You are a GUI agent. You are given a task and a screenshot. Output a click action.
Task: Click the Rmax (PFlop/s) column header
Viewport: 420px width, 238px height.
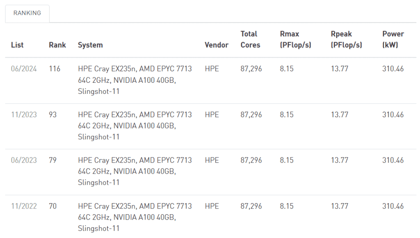coord(295,39)
